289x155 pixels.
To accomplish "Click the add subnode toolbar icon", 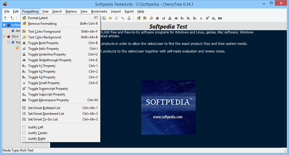I will pyautogui.click(x=12, y=18).
